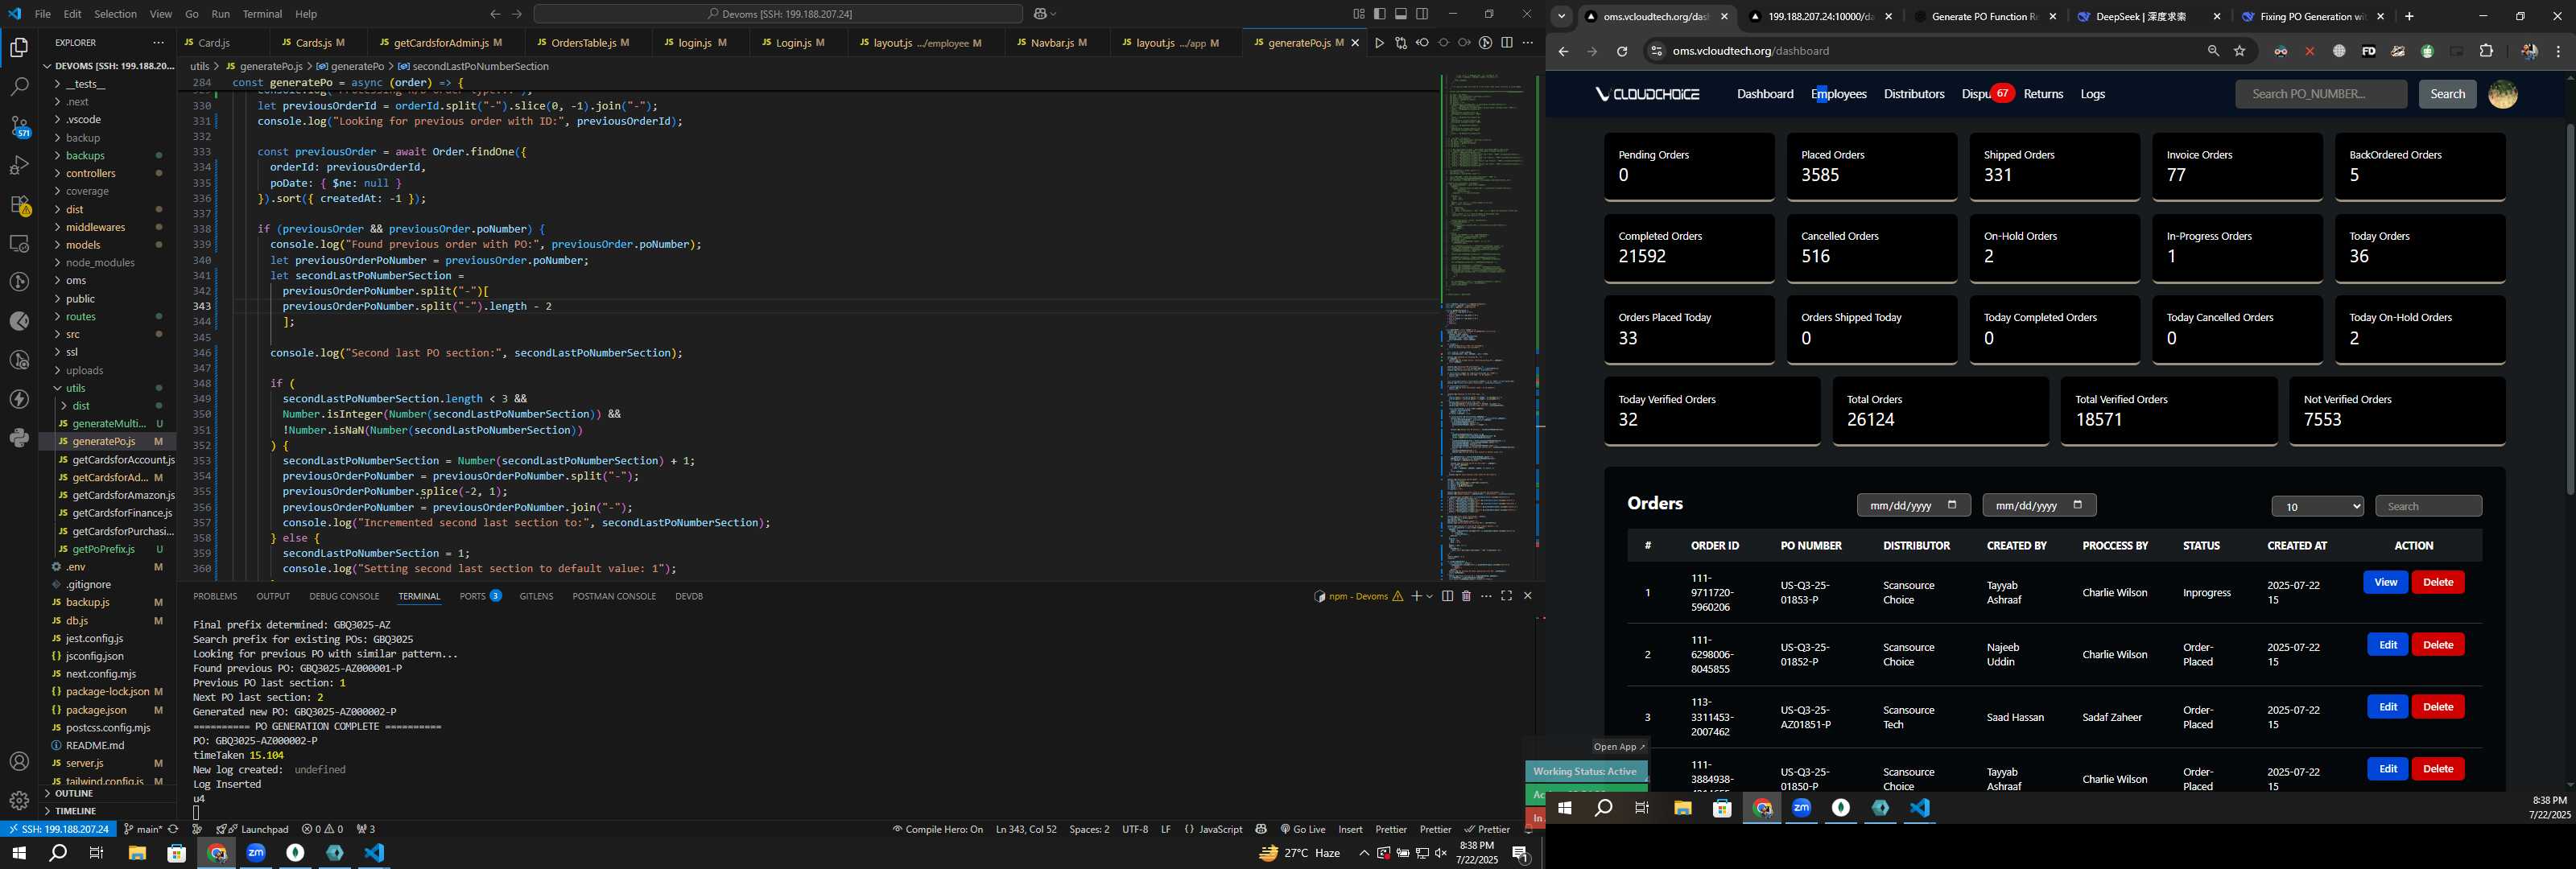This screenshot has height=869, width=2576.
Task: Click Windows Start button on left taskbar
Action: coord(19,853)
